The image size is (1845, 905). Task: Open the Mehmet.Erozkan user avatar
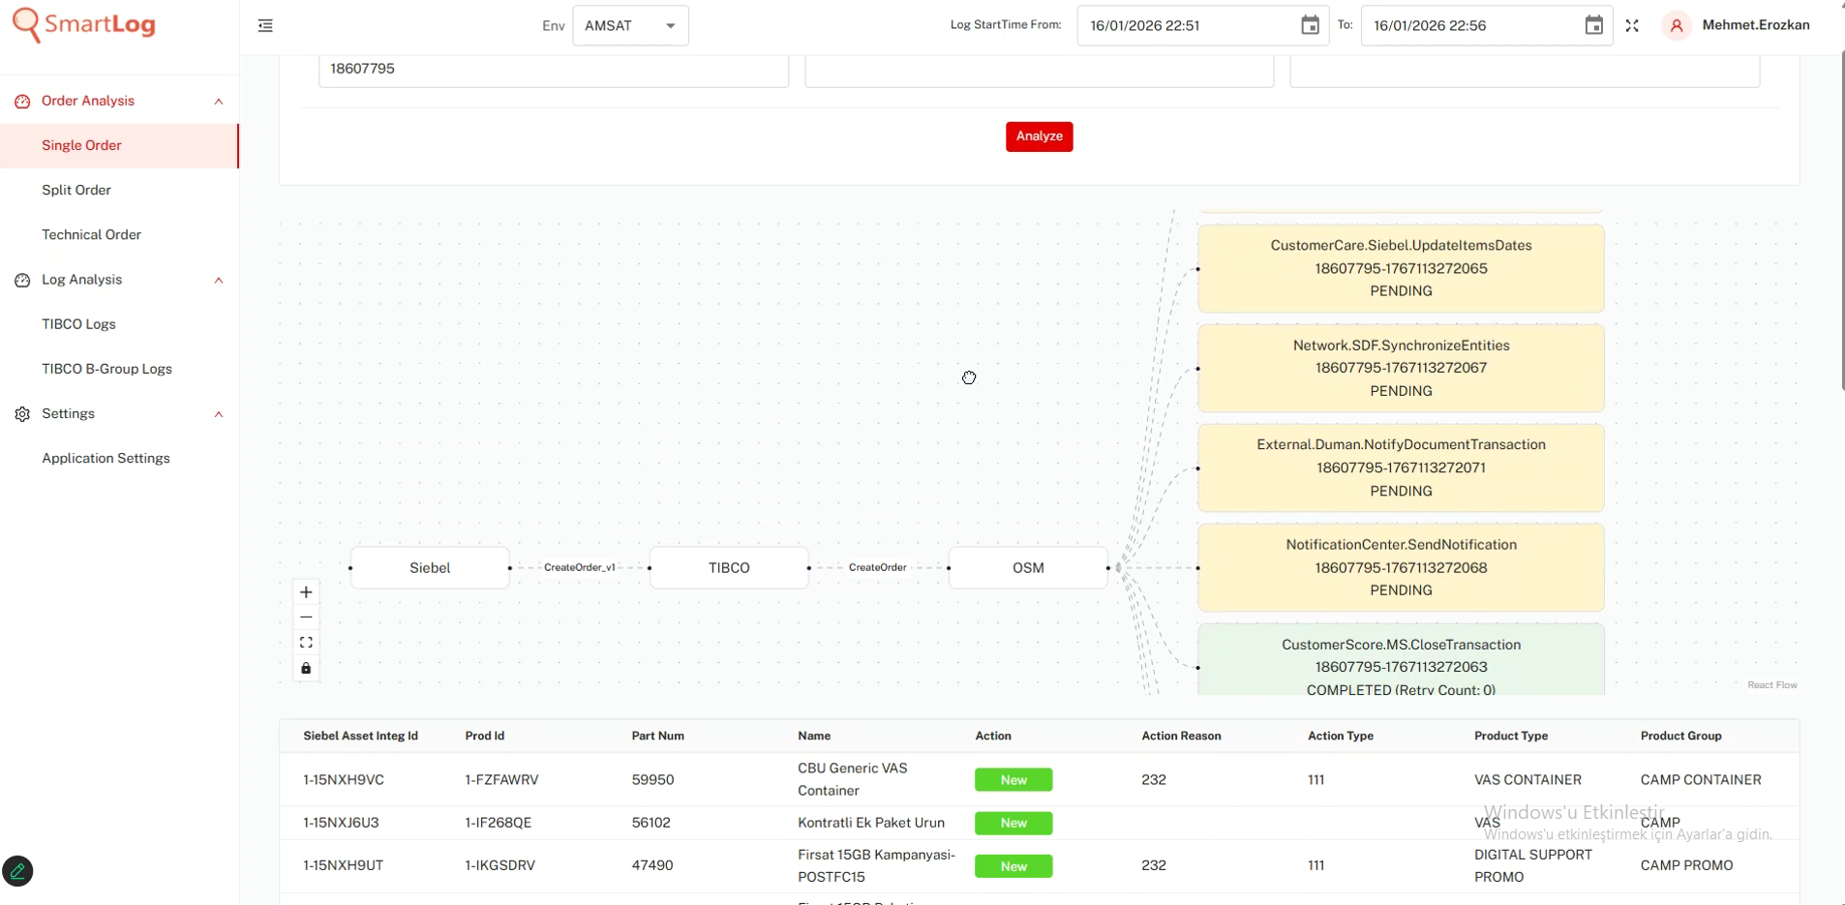pyautogui.click(x=1677, y=26)
